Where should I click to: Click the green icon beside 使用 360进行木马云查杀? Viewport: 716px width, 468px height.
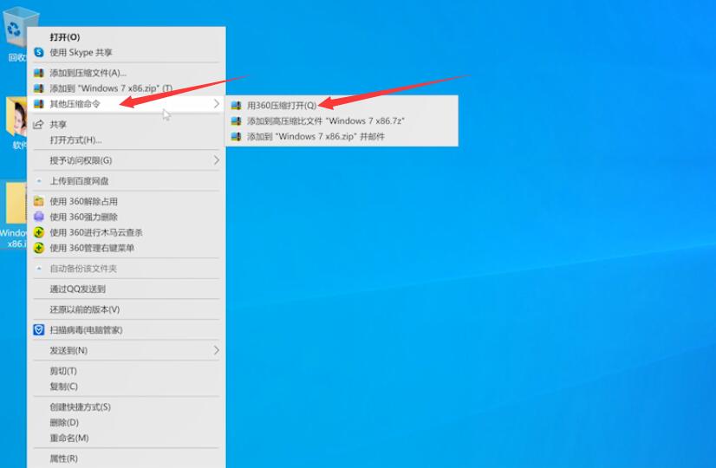click(39, 232)
